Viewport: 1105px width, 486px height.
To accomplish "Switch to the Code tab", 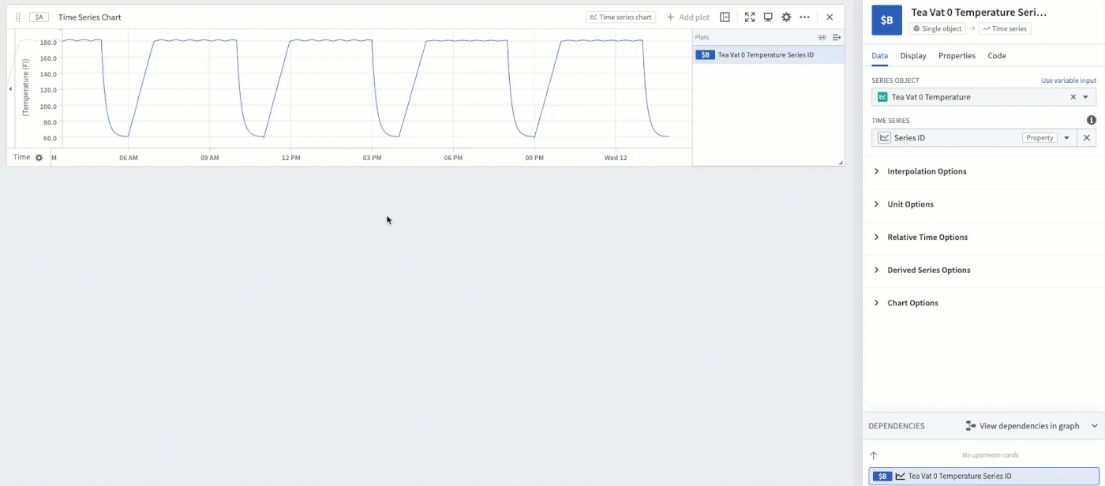I will (x=997, y=55).
